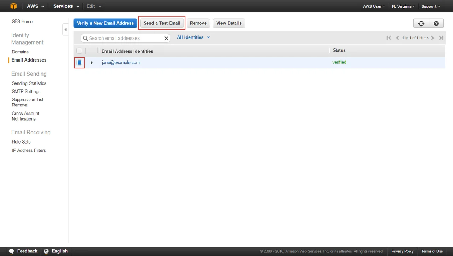Image resolution: width=453 pixels, height=256 pixels.
Task: Toggle the select-all header checkbox
Action: (79, 51)
